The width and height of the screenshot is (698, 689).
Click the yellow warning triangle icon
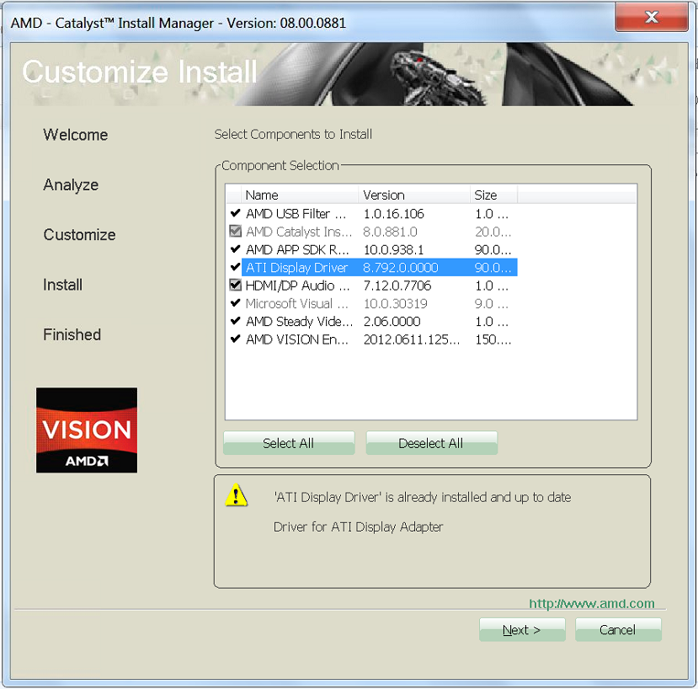point(237,495)
